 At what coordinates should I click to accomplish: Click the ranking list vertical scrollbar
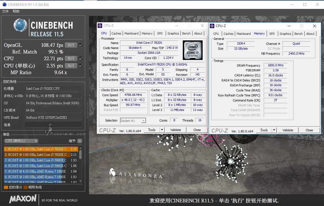point(80,165)
